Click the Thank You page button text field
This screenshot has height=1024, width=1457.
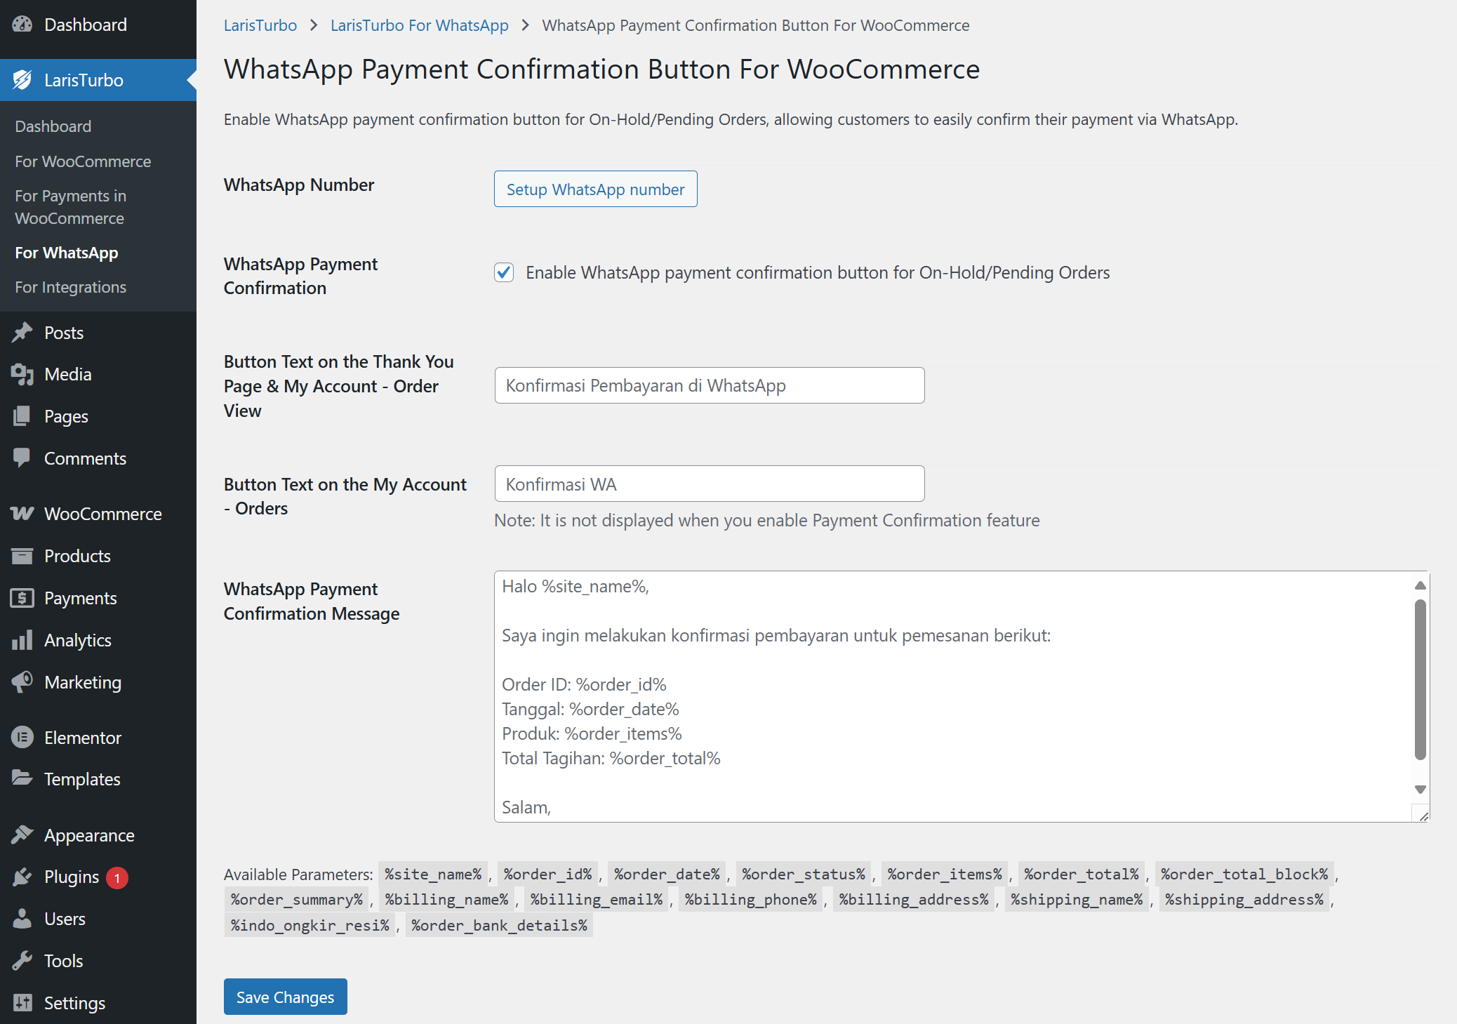click(709, 385)
